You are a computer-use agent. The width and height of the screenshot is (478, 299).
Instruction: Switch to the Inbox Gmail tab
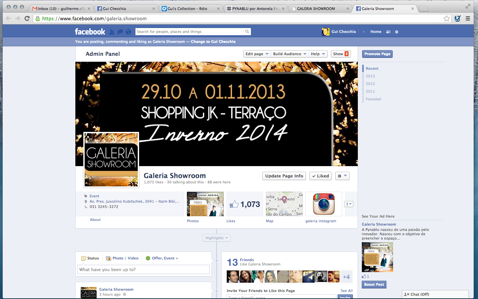(x=61, y=9)
